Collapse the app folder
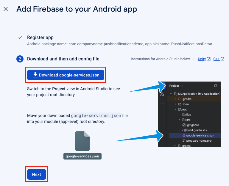229x186 pixels. 175,109
